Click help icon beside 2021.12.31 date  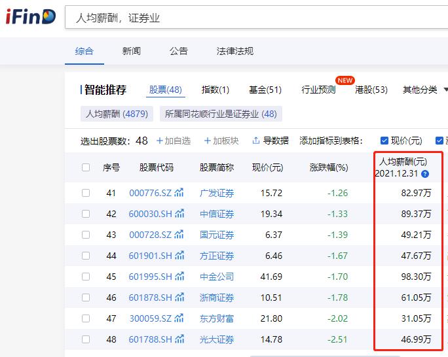click(425, 174)
